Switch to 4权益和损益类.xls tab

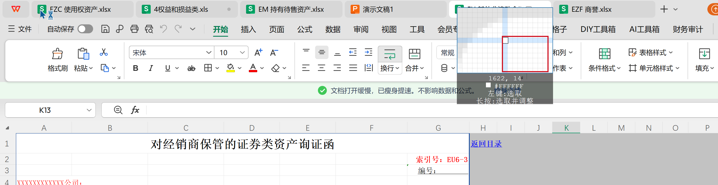186,9
